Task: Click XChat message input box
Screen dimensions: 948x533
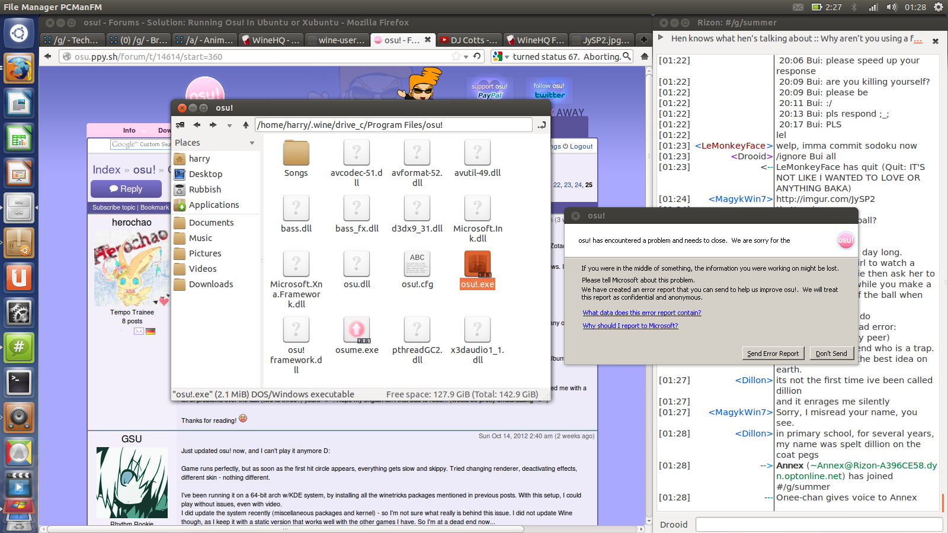Action: tap(819, 524)
